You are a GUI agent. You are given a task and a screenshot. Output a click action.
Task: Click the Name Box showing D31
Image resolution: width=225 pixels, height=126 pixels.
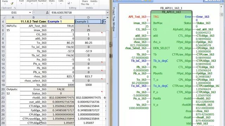click(14, 13)
